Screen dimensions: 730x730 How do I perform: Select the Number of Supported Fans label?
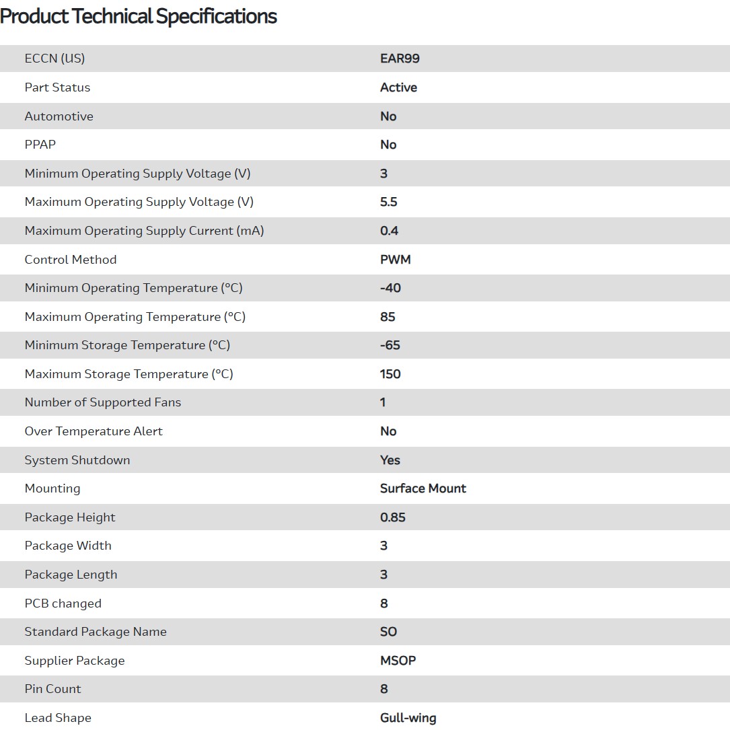[102, 402]
